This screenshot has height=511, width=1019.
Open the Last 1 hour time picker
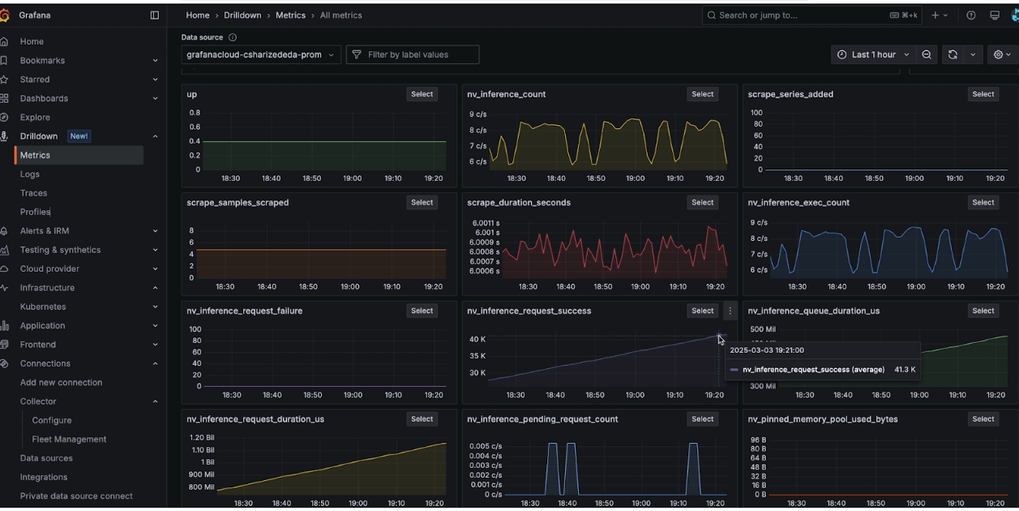(x=873, y=54)
